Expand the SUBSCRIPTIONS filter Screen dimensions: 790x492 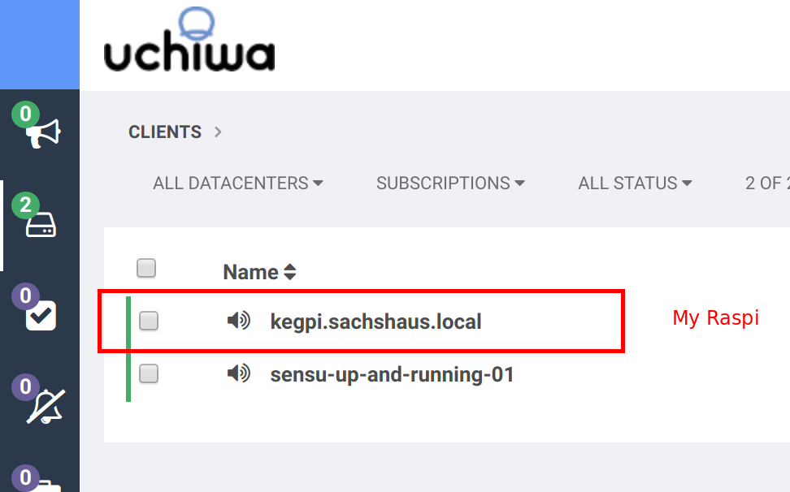point(451,183)
